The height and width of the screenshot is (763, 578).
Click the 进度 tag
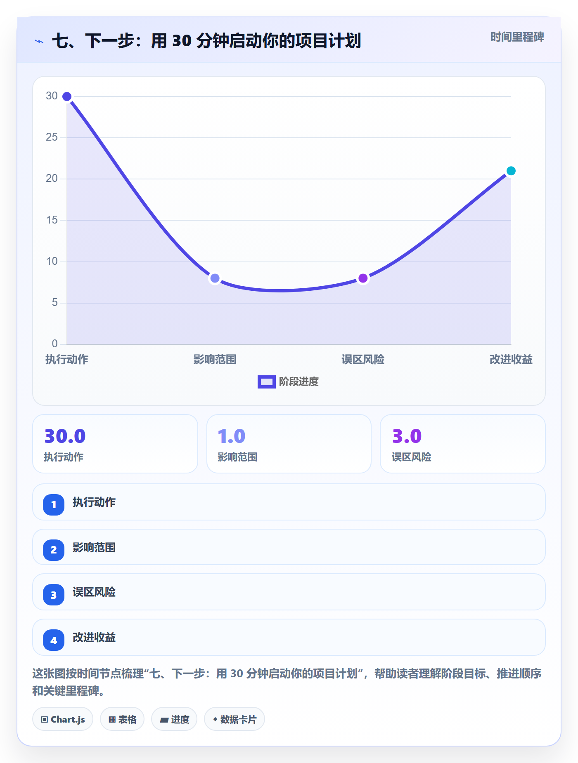tap(174, 719)
